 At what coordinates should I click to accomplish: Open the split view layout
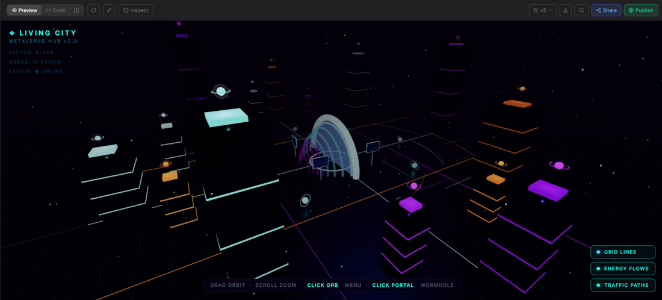coord(76,10)
